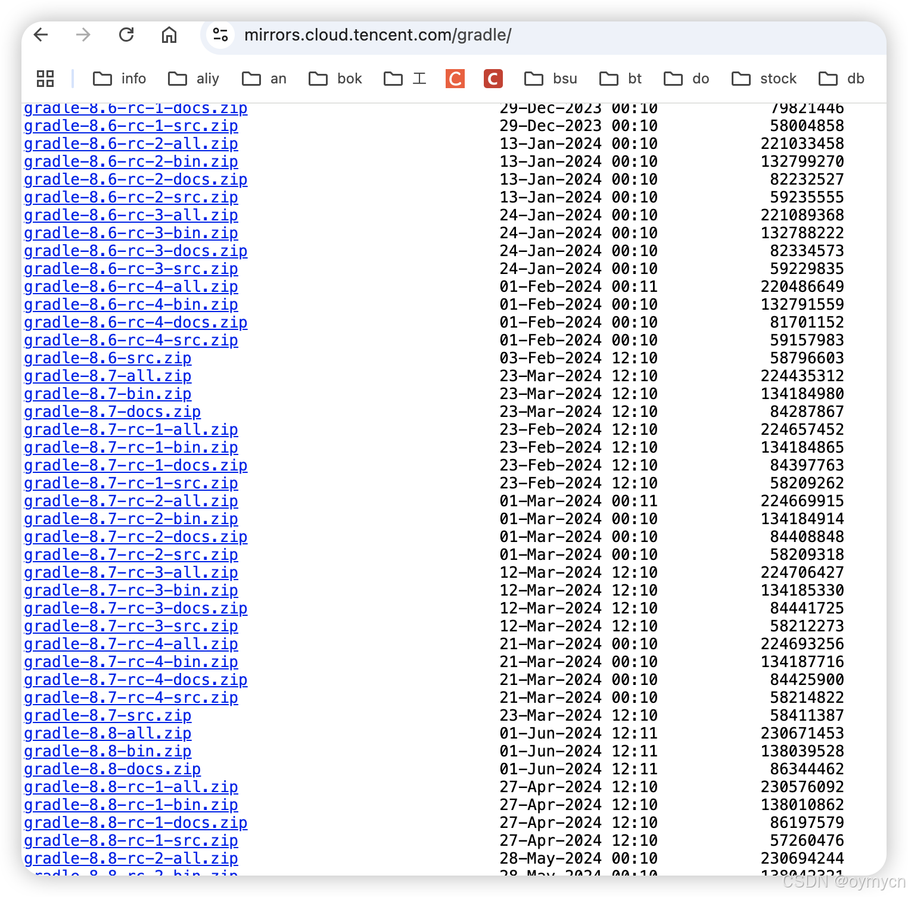908x897 pixels.
Task: Download gradle-8.7-rc-2-bin.zip
Action: [131, 519]
